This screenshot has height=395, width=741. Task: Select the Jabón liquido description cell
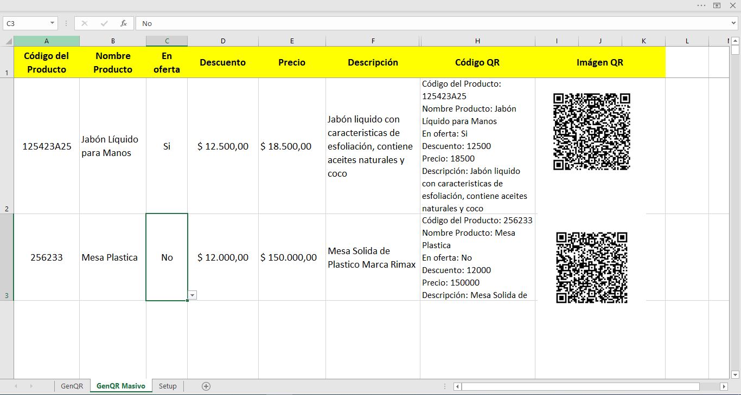pos(373,146)
